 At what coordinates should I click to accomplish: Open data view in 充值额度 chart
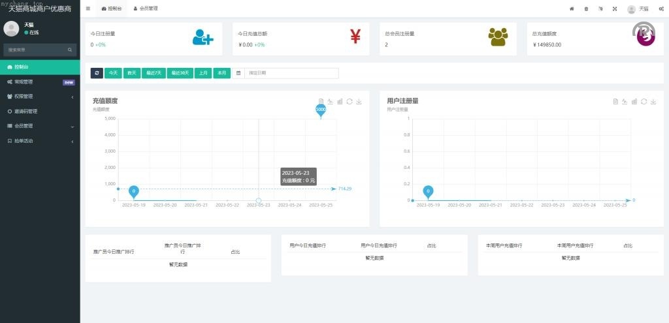[x=321, y=101]
